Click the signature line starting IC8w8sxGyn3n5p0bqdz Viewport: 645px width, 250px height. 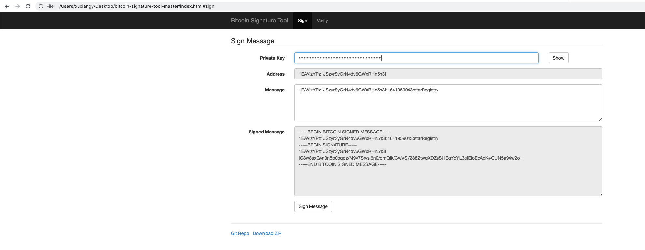coord(410,158)
